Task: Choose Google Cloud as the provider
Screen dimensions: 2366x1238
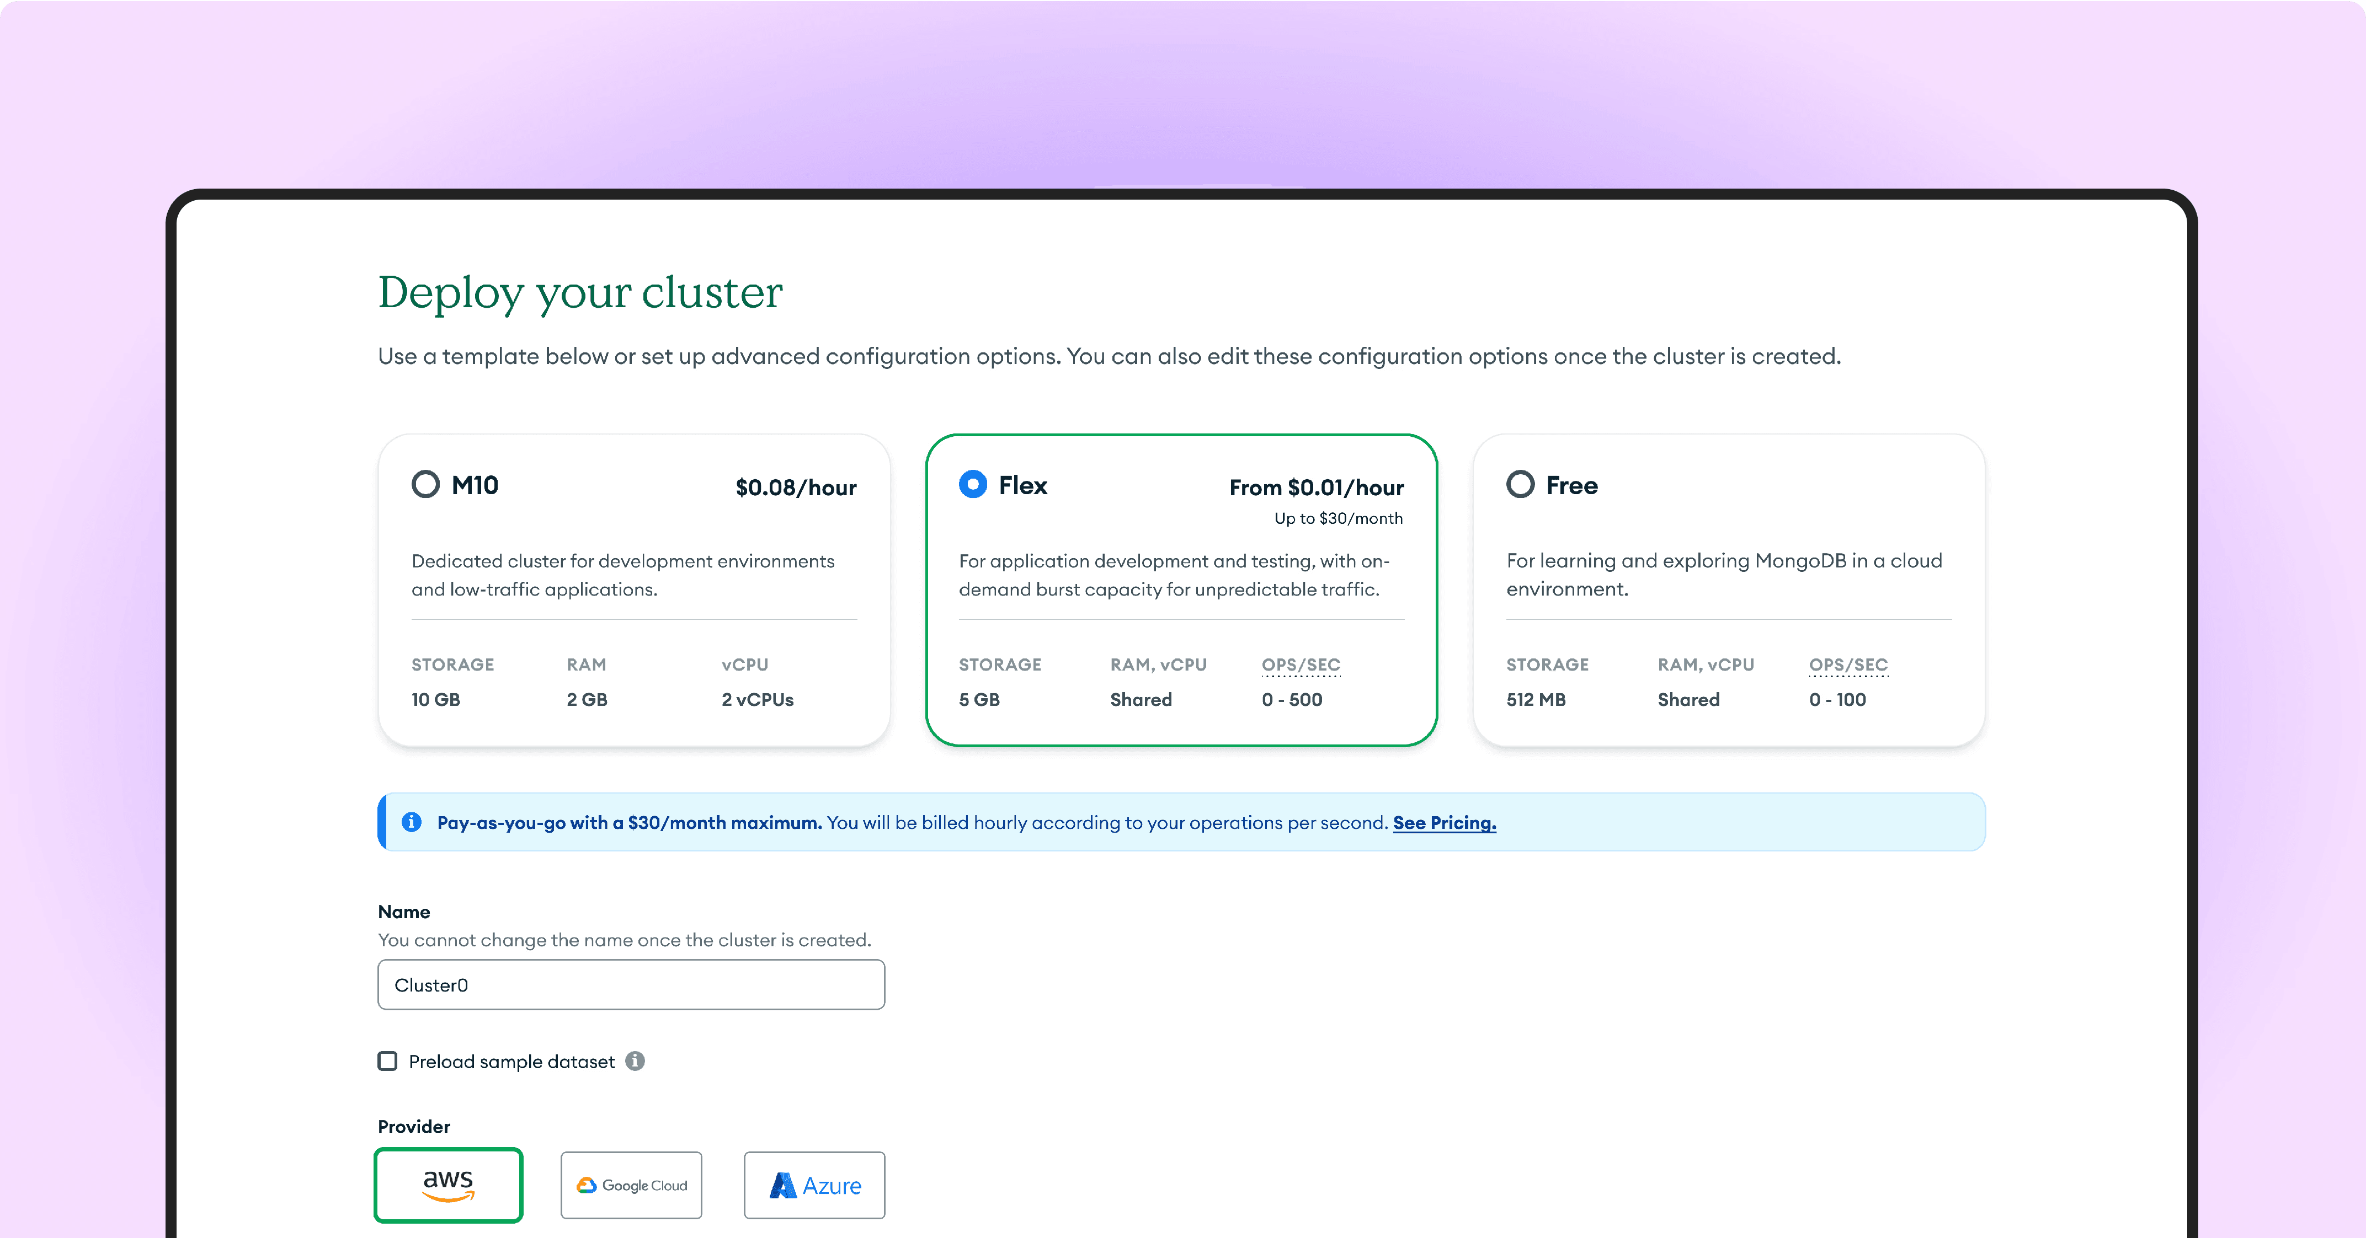Action: click(x=631, y=1185)
